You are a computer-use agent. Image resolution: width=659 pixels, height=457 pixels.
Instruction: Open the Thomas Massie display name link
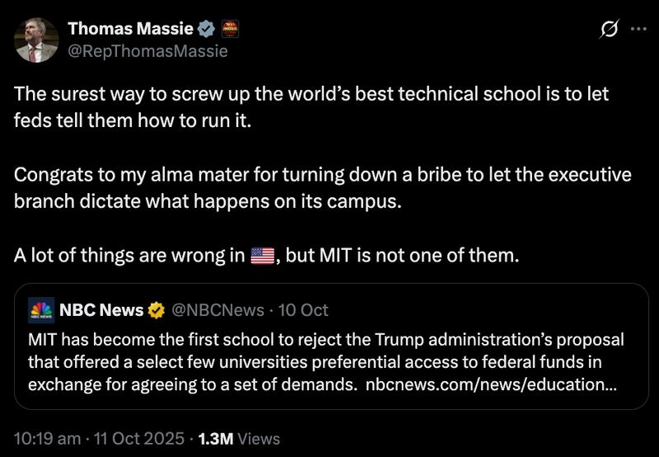click(x=130, y=29)
